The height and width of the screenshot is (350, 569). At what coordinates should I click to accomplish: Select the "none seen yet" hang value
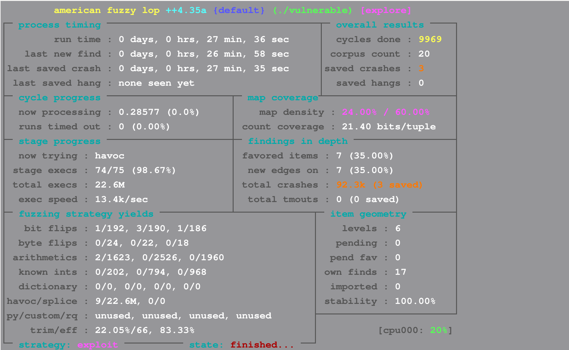157,83
